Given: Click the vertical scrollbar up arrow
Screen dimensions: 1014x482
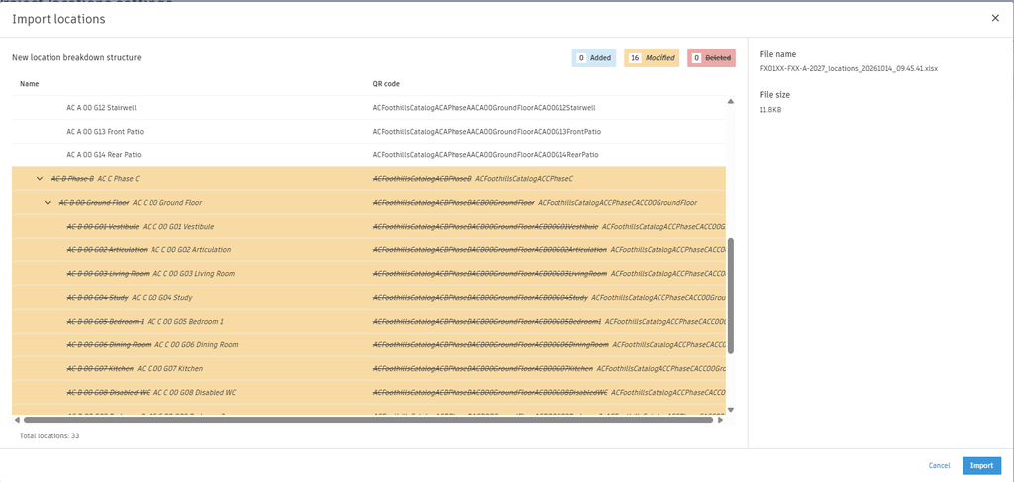Looking at the screenshot, I should pos(731,101).
